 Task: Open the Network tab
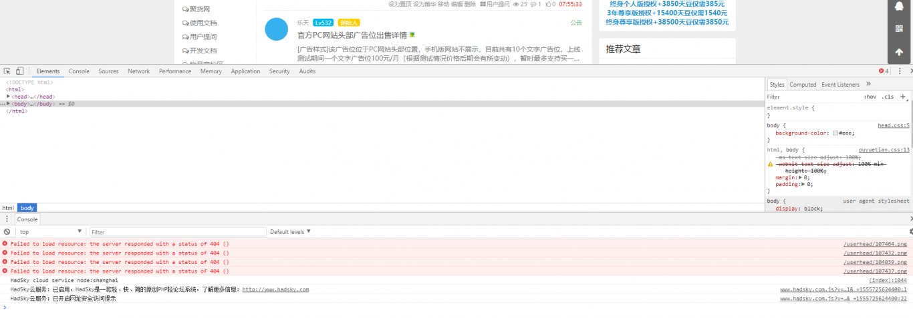[x=139, y=71]
